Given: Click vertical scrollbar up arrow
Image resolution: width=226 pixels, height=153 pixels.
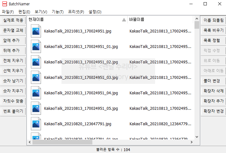Looking at the screenshot, I should click(197, 19).
